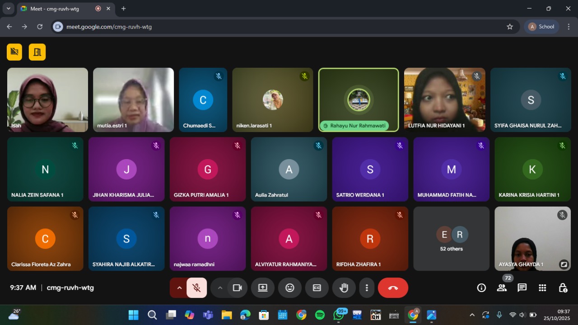Open the meeting details info icon
Screen dimensions: 578x325
click(x=481, y=288)
